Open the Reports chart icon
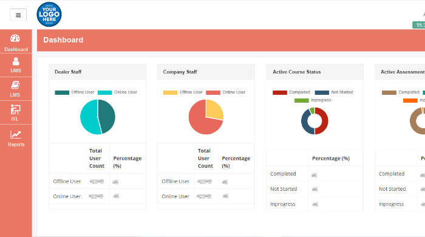 tap(15, 134)
